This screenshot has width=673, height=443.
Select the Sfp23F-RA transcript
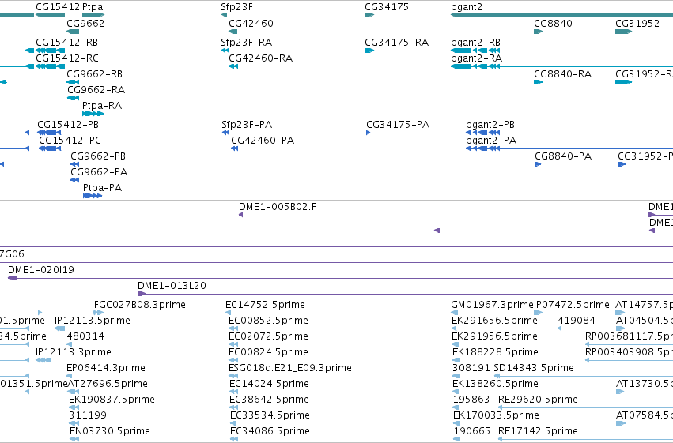(x=225, y=51)
